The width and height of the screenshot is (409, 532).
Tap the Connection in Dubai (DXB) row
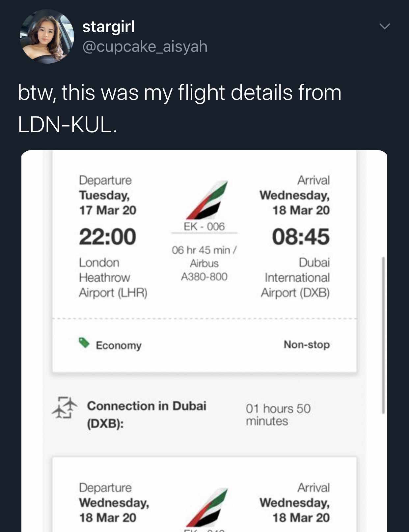(x=147, y=414)
